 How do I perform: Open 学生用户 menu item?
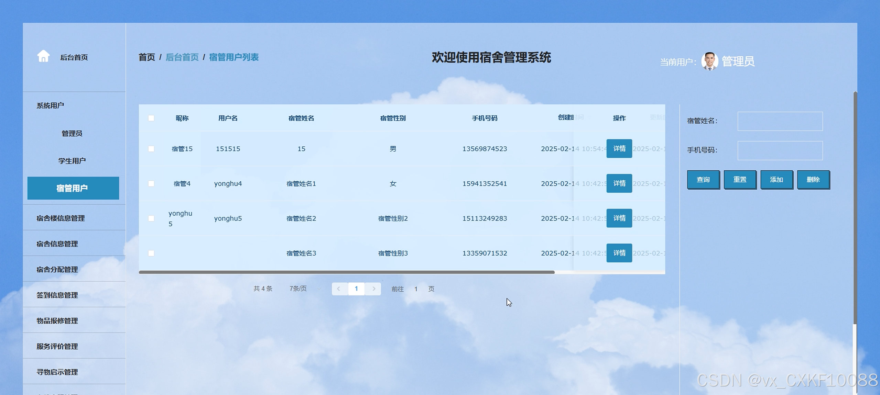72,161
